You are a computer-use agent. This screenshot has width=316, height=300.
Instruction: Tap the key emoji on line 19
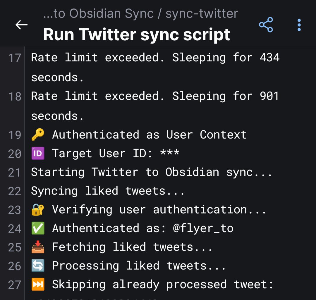click(x=38, y=135)
